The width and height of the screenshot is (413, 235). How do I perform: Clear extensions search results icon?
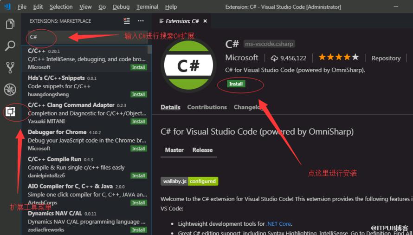pos(127,21)
